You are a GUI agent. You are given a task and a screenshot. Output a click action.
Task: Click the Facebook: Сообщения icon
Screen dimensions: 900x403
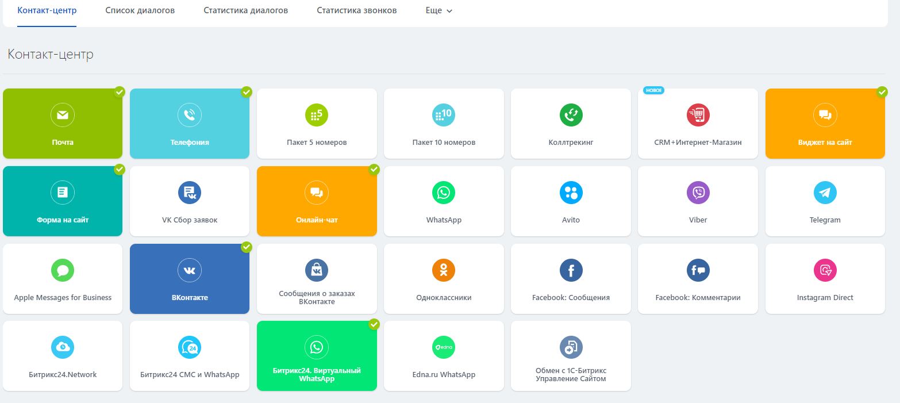point(571,270)
